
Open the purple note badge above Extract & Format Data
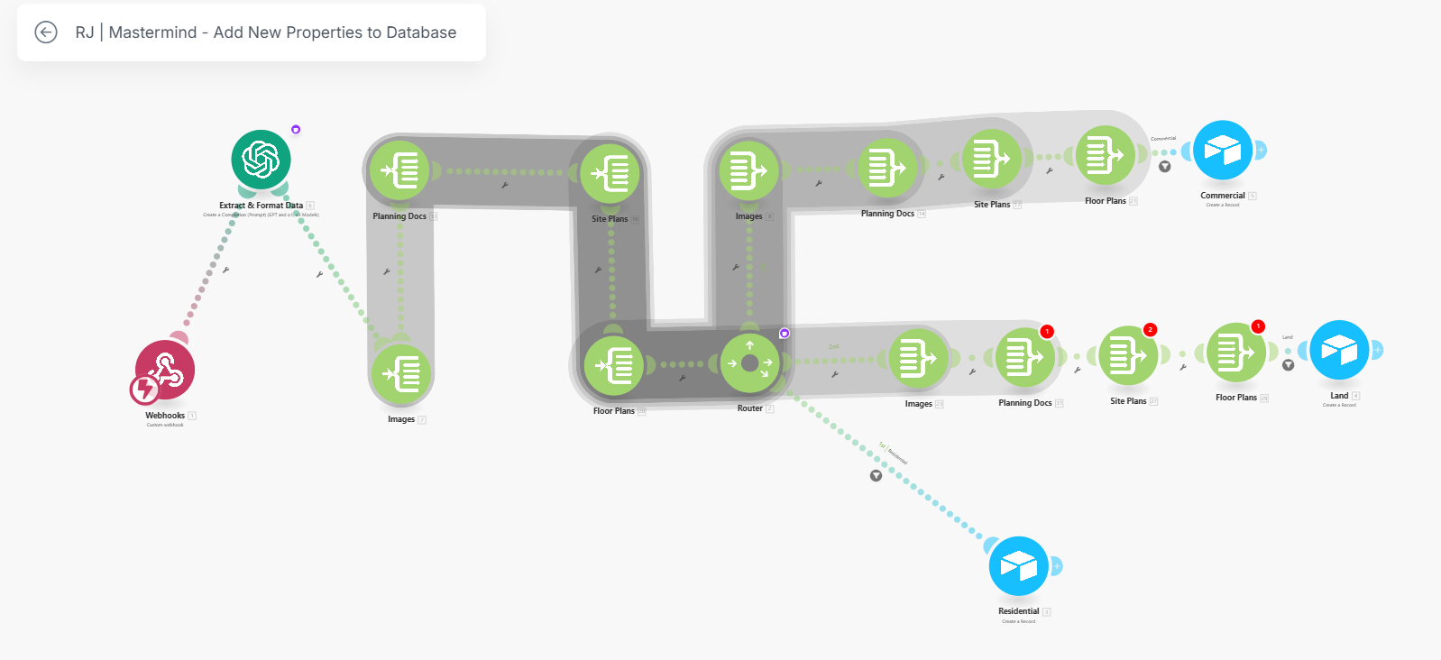pyautogui.click(x=296, y=130)
